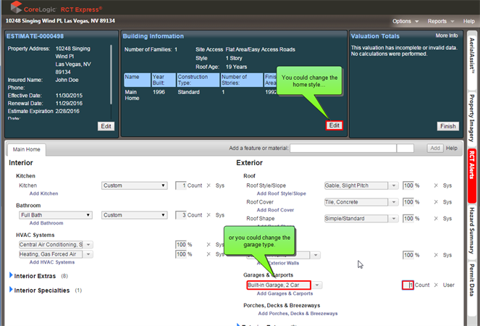Remove the Kitchen row with its X icon
Screen dimensions: 480x326
[x=209, y=185]
